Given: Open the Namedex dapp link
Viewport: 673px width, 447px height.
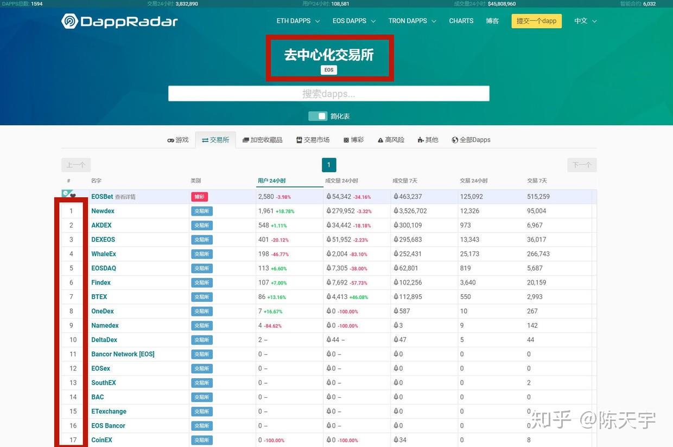Looking at the screenshot, I should click(x=105, y=326).
